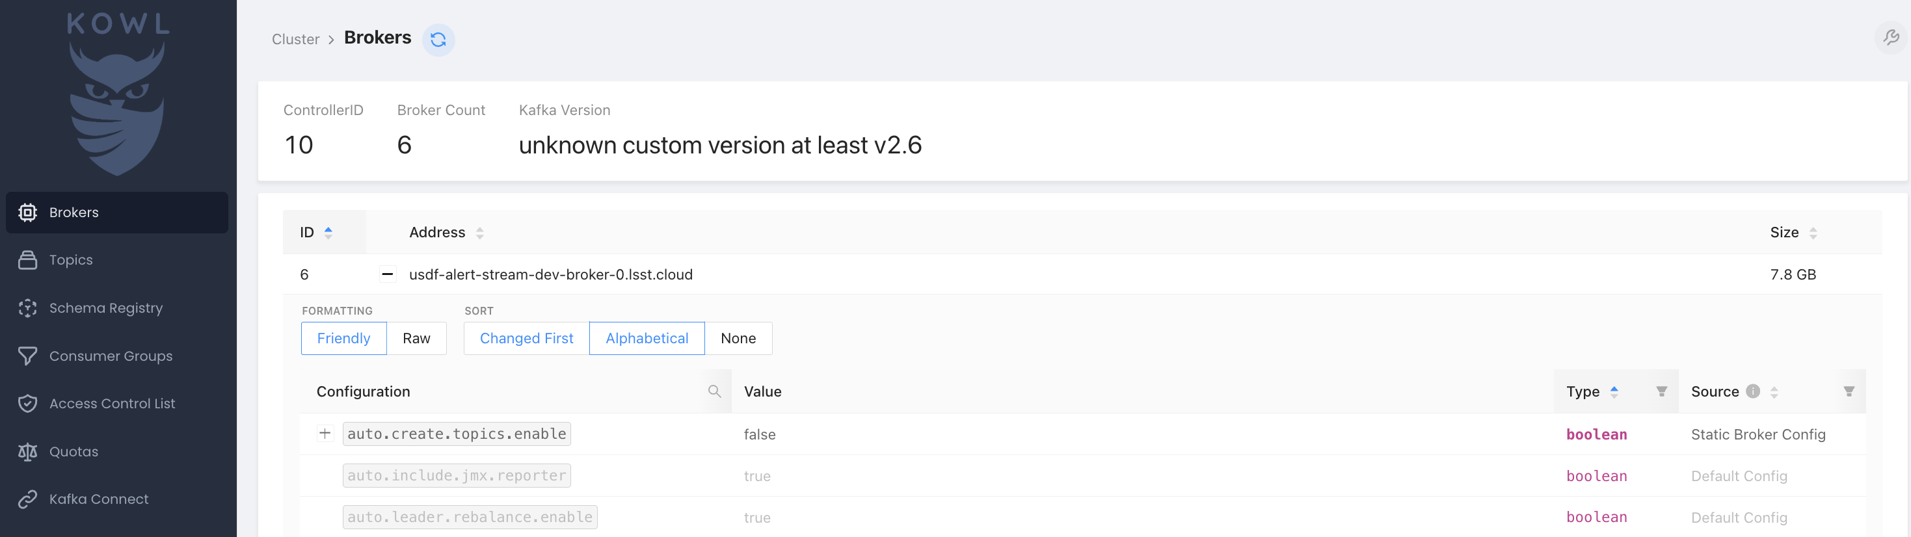
Task: Click auto.include.jmx.reporter config name
Action: point(457,475)
